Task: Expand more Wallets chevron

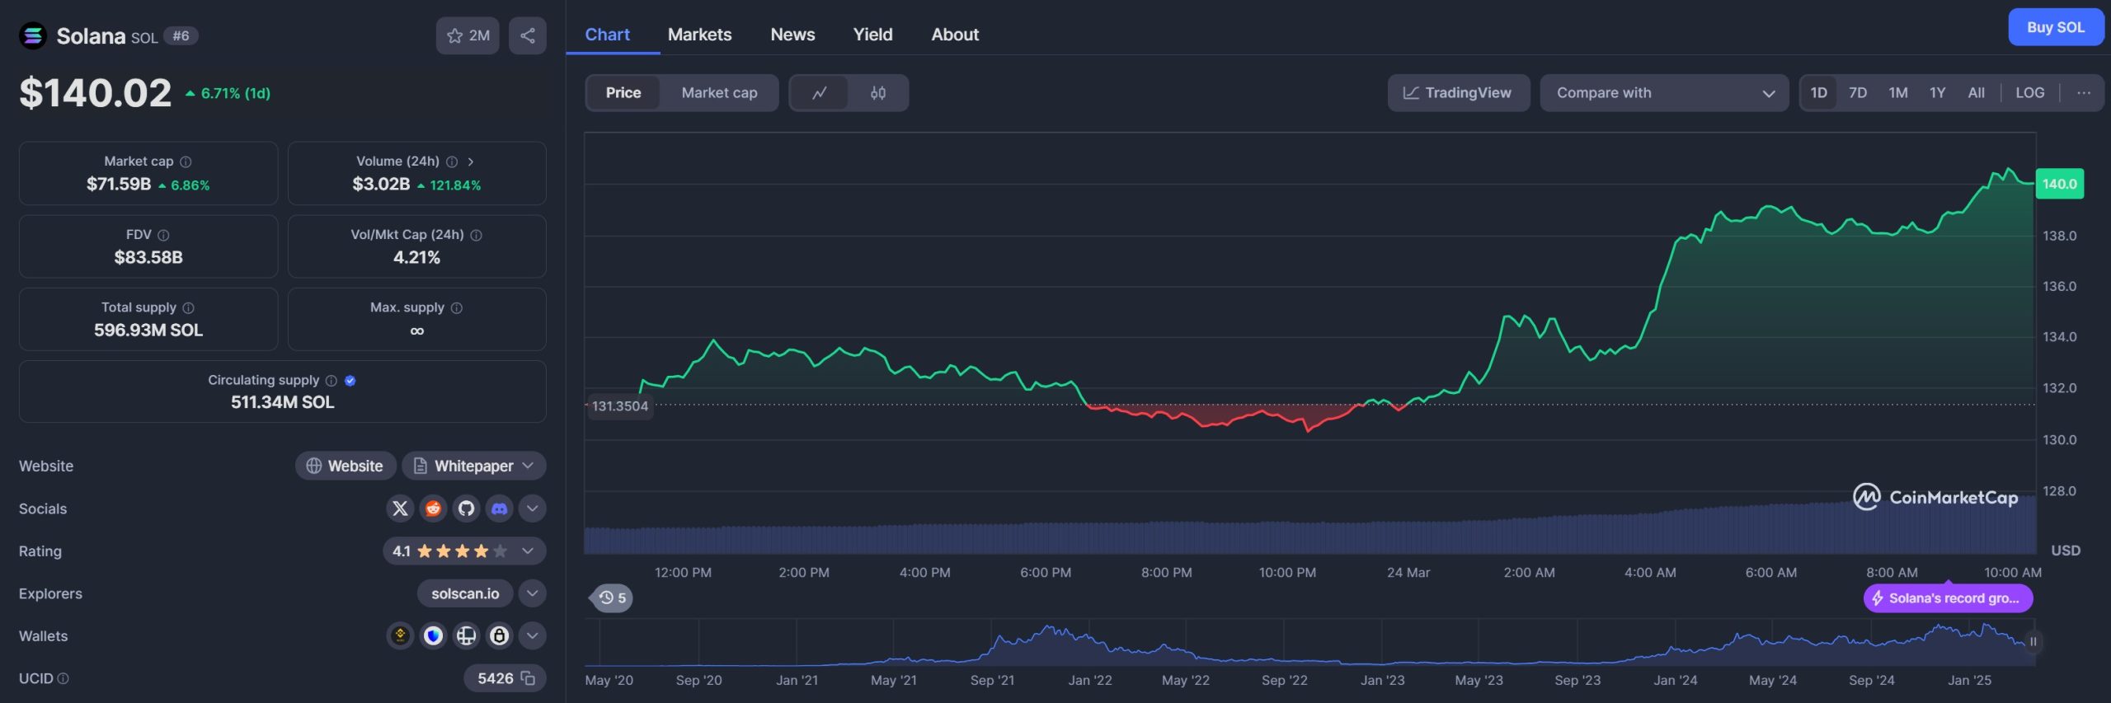Action: pyautogui.click(x=533, y=635)
